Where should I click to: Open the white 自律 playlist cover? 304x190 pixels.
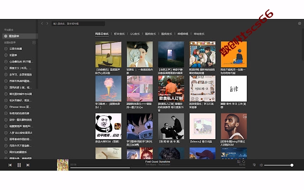(x=234, y=89)
